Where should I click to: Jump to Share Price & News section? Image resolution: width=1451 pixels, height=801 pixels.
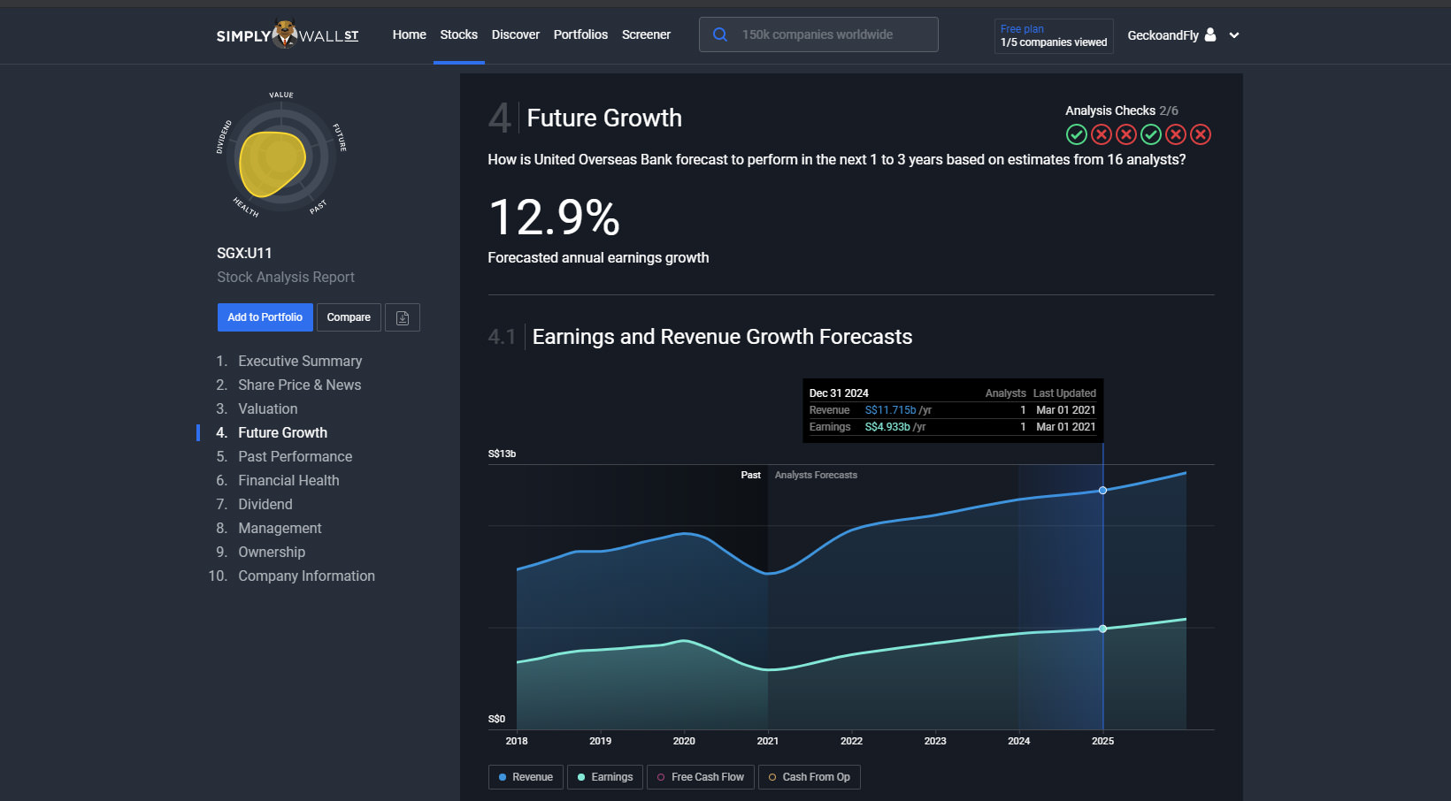tap(299, 385)
